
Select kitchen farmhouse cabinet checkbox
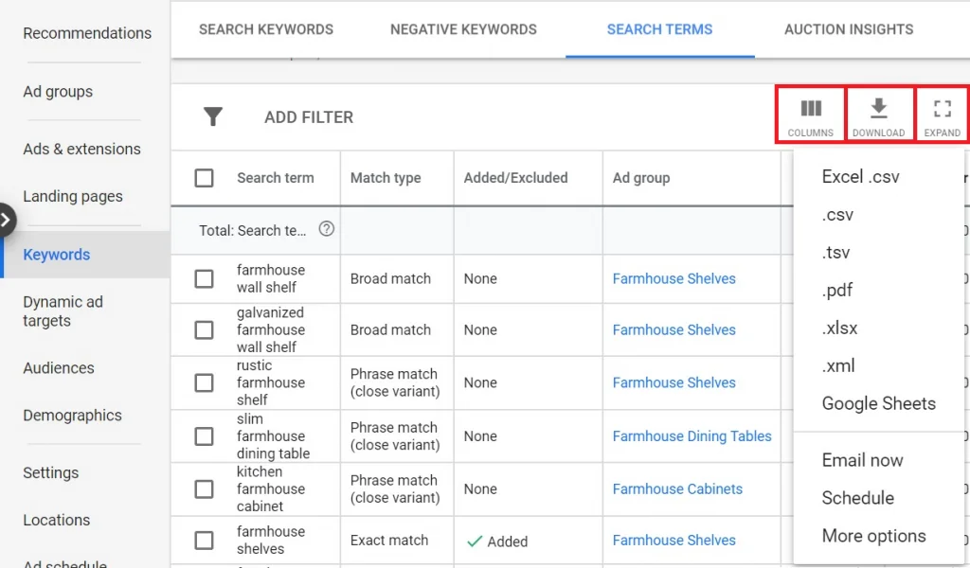[205, 489]
